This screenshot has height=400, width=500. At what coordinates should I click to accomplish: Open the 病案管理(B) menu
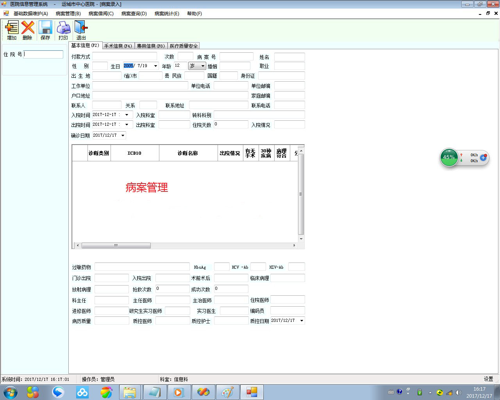click(68, 14)
